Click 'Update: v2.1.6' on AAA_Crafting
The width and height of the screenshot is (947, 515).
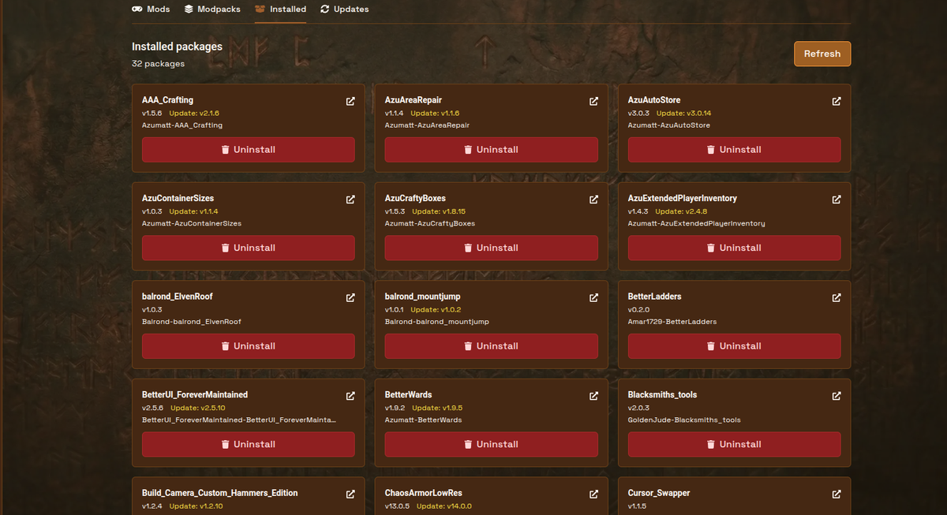[x=194, y=114]
